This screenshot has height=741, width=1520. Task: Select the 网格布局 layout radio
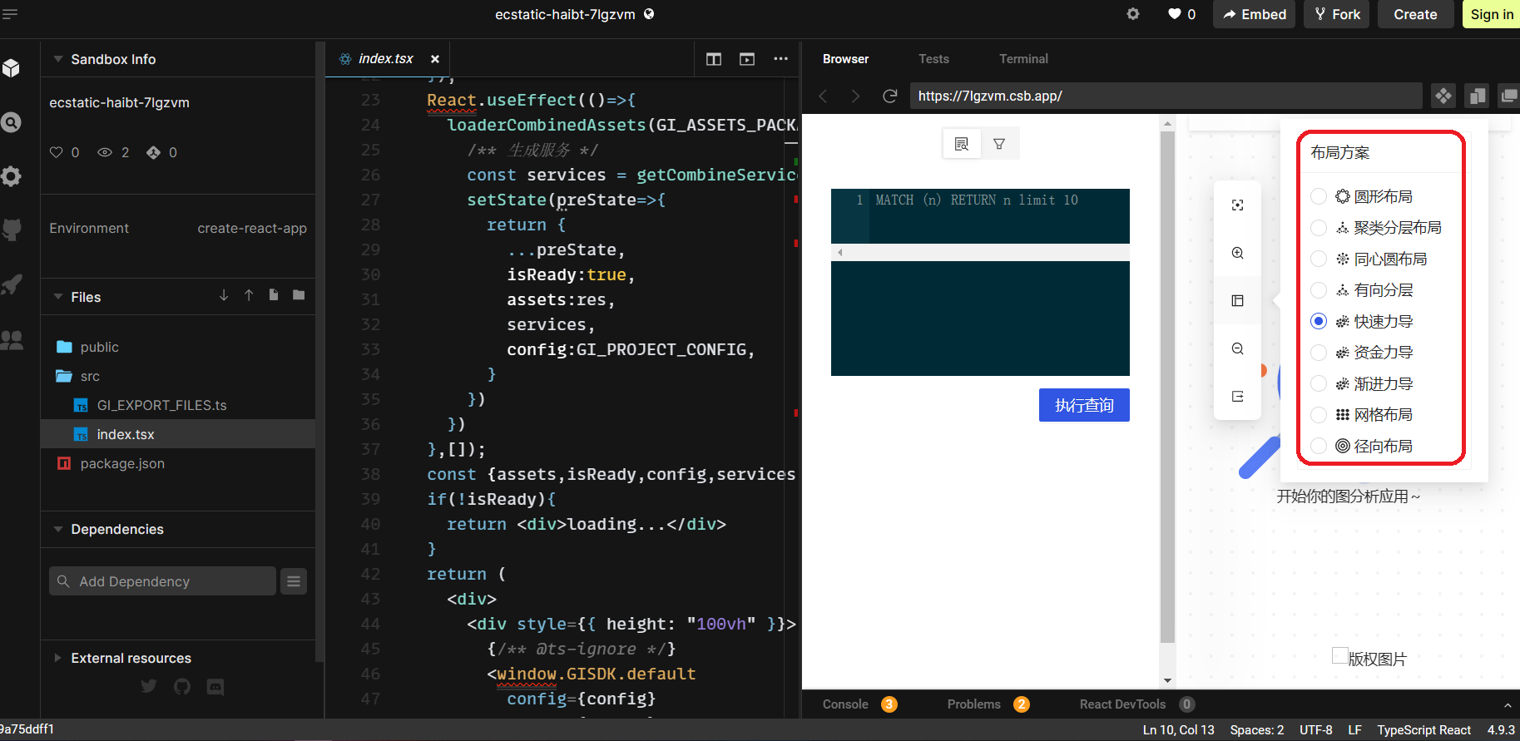(1319, 415)
